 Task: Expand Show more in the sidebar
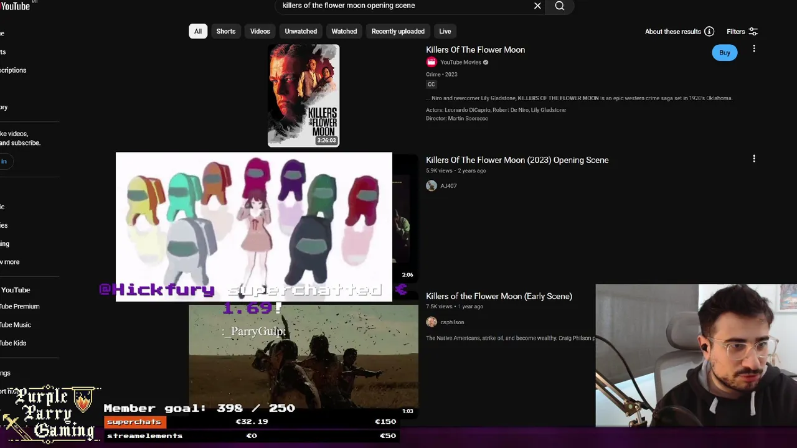[10, 262]
